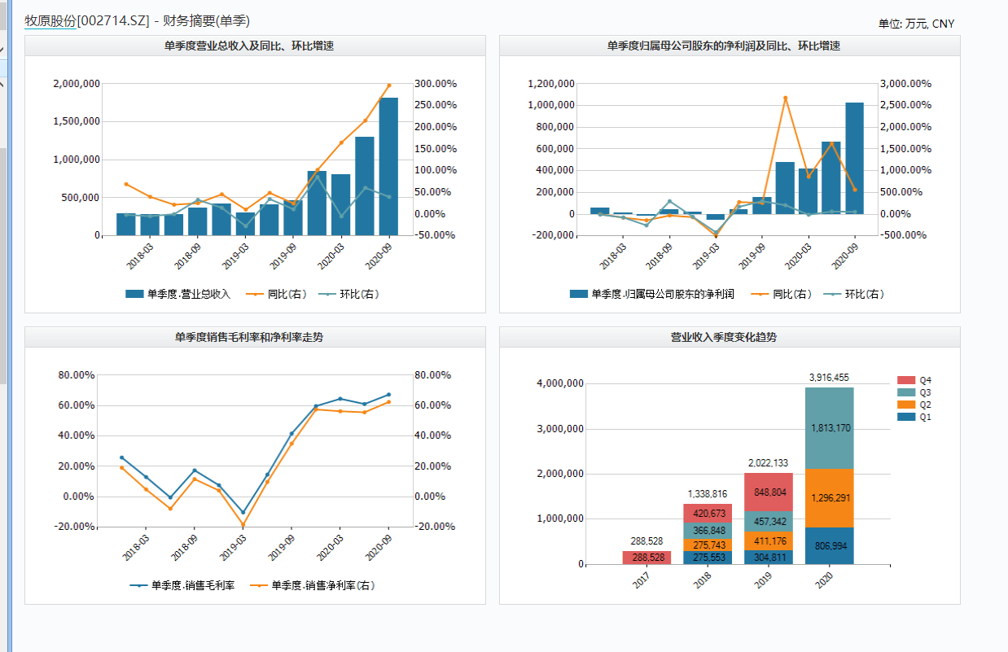Click the Q1 blue legend swatch
Image resolution: width=1008 pixels, height=652 pixels.
(x=906, y=417)
